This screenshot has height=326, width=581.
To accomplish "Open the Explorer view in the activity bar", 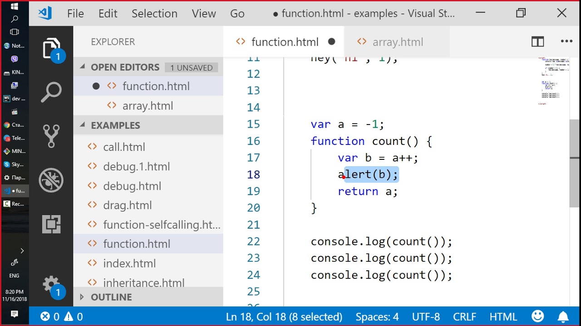I will [x=51, y=49].
